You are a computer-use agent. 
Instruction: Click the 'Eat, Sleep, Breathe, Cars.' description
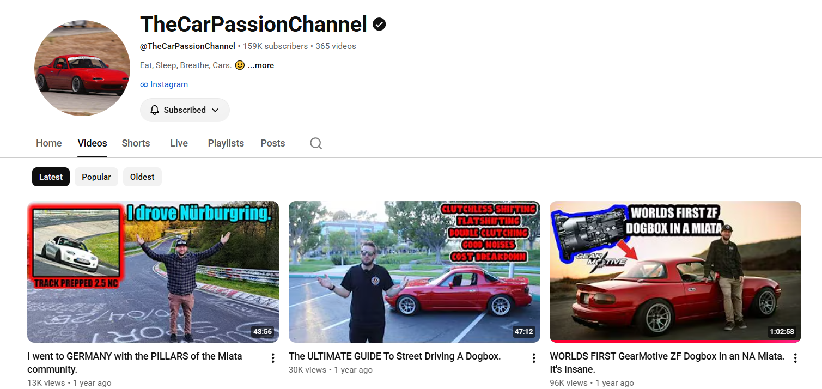186,65
